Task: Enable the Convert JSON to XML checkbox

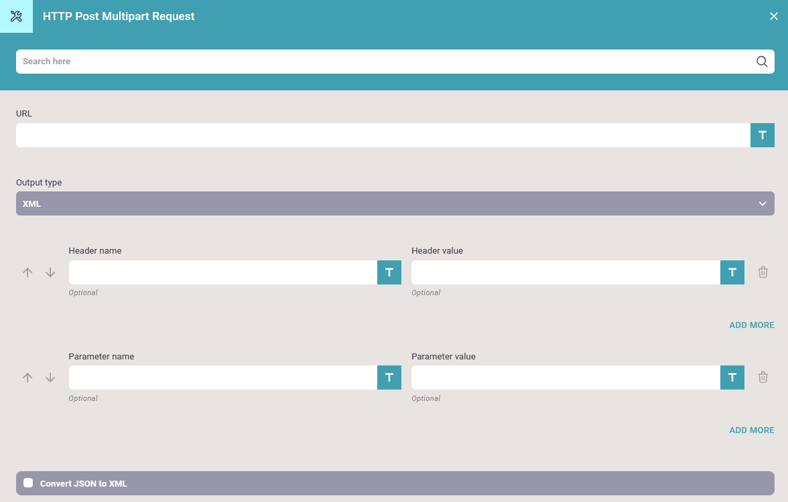Action: click(28, 483)
